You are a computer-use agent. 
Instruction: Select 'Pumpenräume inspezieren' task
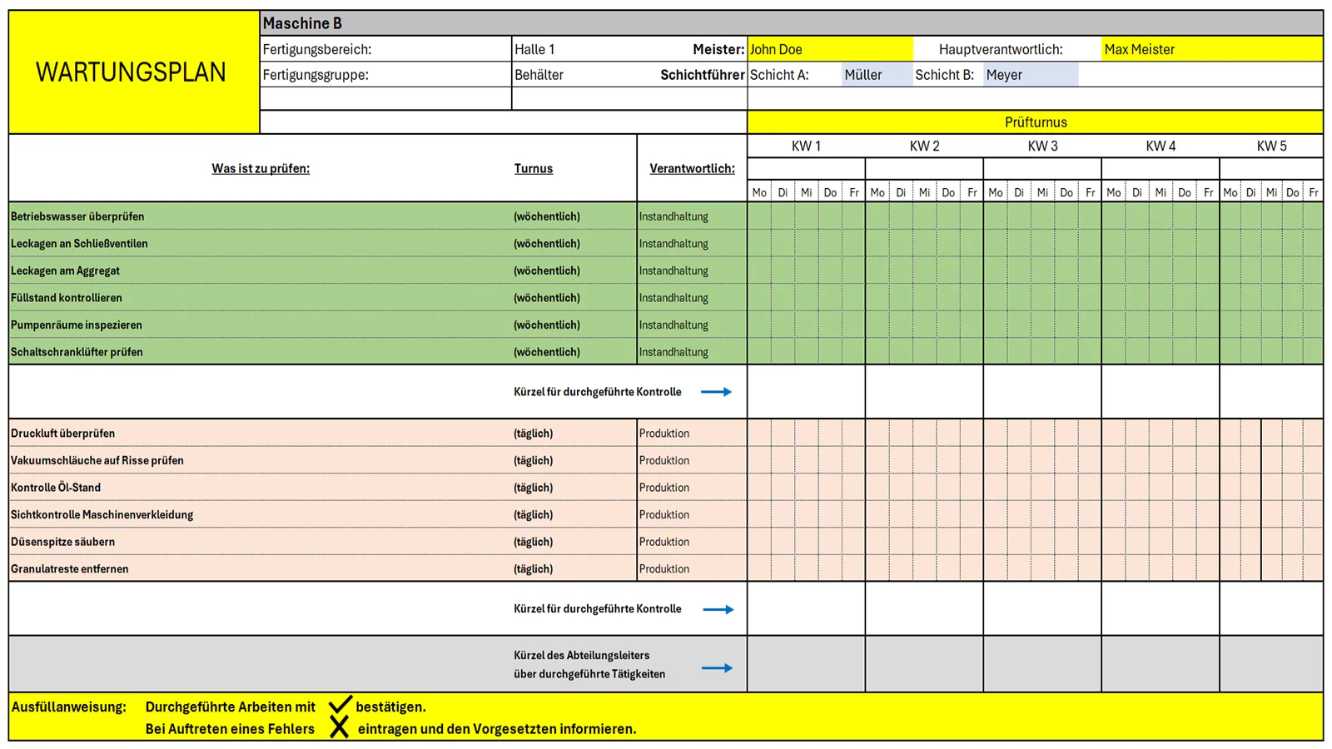(77, 325)
